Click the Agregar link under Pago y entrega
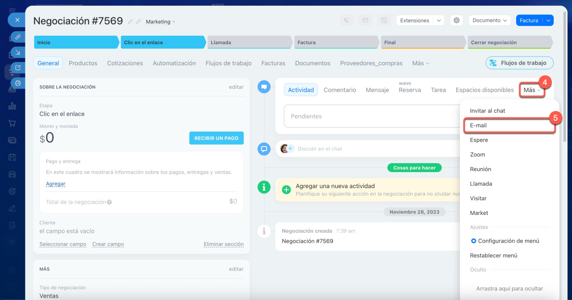Image resolution: width=572 pixels, height=300 pixels. tap(55, 184)
